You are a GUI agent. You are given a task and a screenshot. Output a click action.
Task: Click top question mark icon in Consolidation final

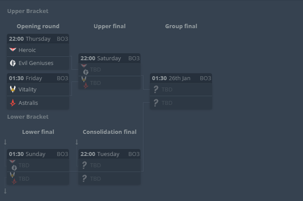pyautogui.click(x=84, y=165)
